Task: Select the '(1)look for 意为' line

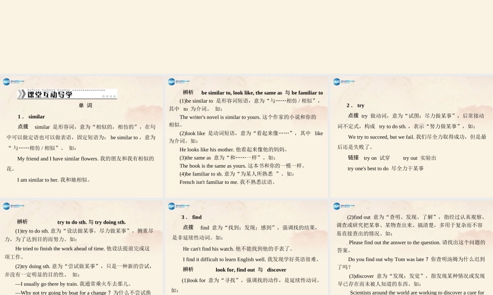Action: [x=250, y=280]
